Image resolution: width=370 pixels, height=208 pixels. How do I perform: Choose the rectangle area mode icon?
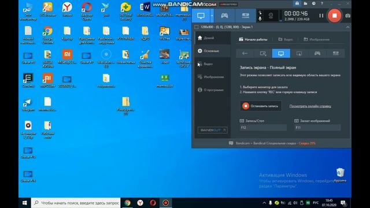coord(263,53)
